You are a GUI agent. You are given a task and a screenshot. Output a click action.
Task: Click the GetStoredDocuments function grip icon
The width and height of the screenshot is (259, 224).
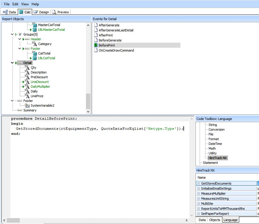(x=198, y=183)
